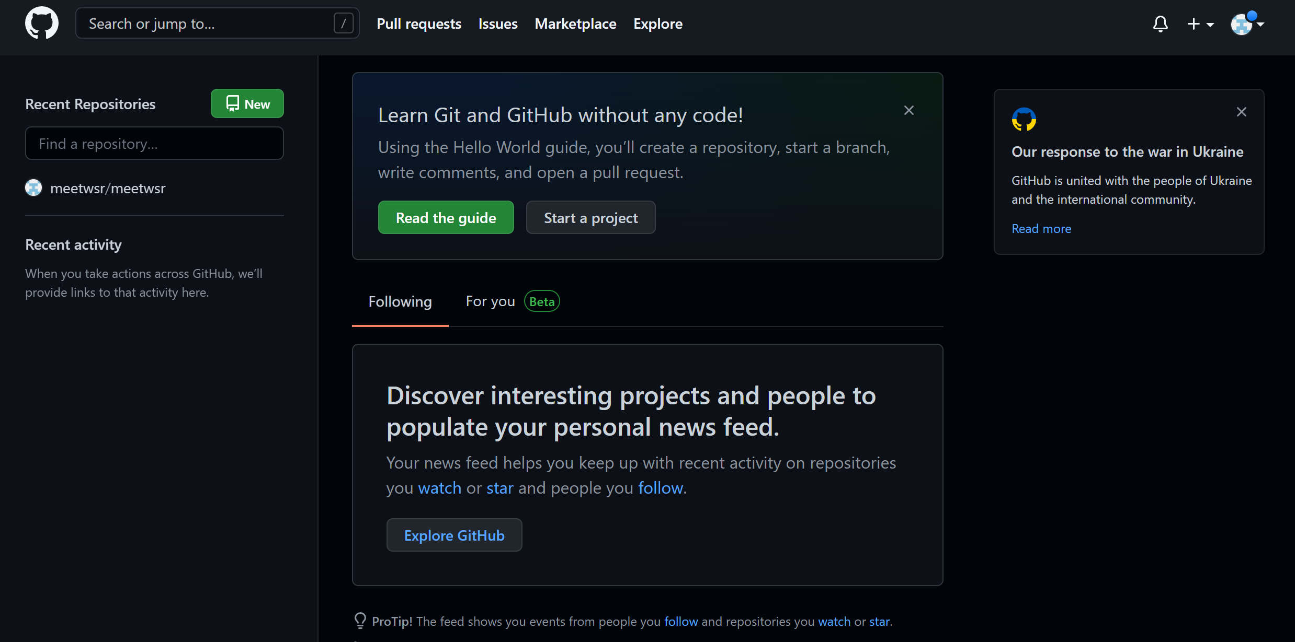Open 'follow' link in the ProTip
The image size is (1295, 642).
[x=681, y=622]
